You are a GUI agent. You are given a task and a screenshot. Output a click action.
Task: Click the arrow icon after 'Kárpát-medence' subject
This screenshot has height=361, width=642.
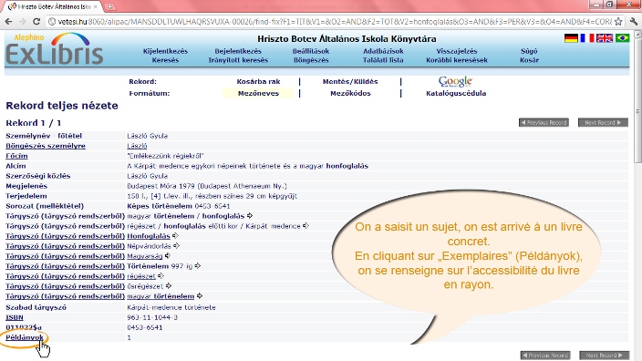coord(305,226)
